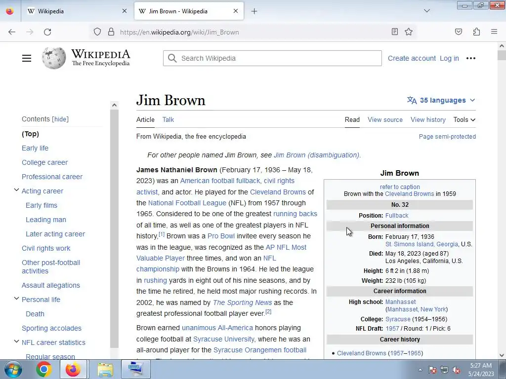Follow the Pro Bowl link
Viewport: 506px width, 379px height.
[x=221, y=236]
